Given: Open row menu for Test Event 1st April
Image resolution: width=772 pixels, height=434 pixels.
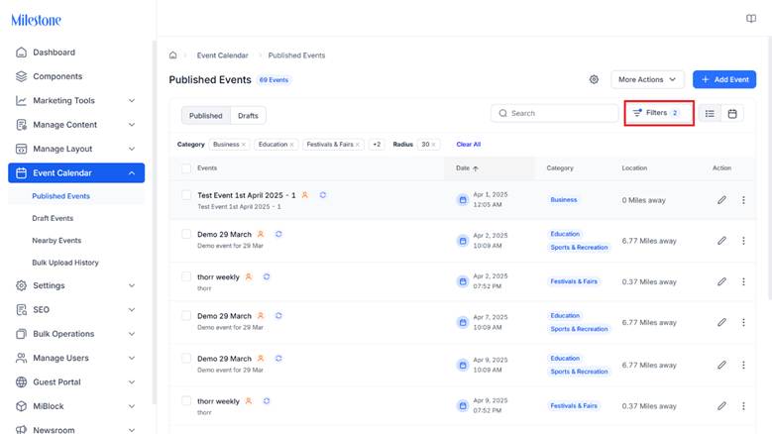Looking at the screenshot, I should (x=743, y=200).
